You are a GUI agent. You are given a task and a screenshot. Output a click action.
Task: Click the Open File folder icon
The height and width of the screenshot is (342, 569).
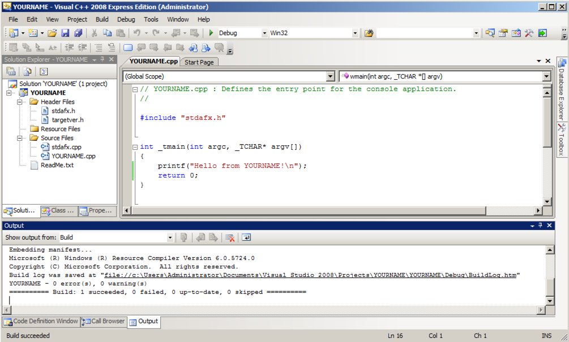(x=52, y=33)
